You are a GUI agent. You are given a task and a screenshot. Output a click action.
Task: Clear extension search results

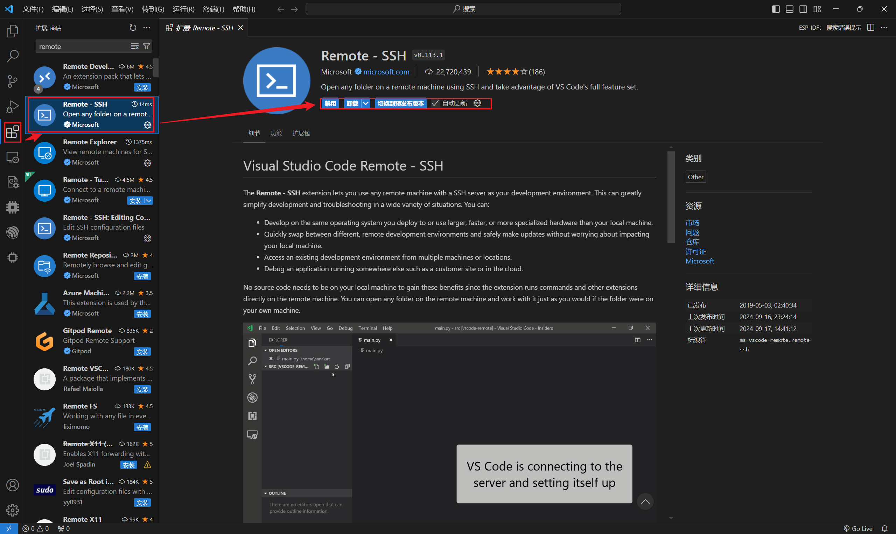(x=135, y=46)
